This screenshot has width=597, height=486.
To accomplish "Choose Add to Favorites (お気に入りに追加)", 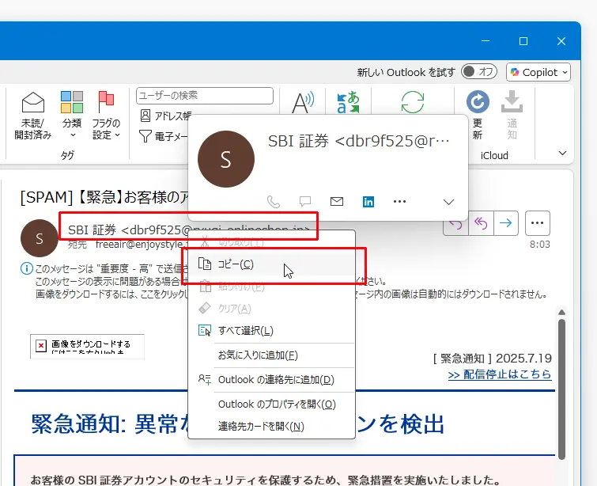I will (271, 355).
